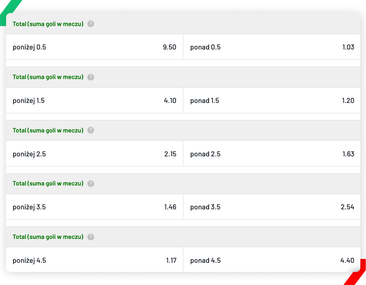Click help icon beside the 0.5 Total header

90,24
